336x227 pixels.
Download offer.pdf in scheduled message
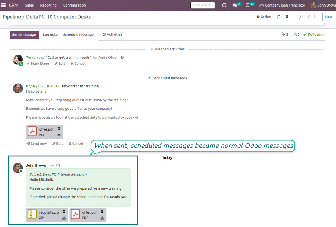[59, 135]
